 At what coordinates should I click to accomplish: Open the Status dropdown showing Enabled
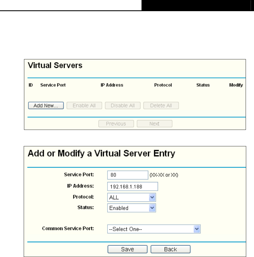tap(131, 208)
